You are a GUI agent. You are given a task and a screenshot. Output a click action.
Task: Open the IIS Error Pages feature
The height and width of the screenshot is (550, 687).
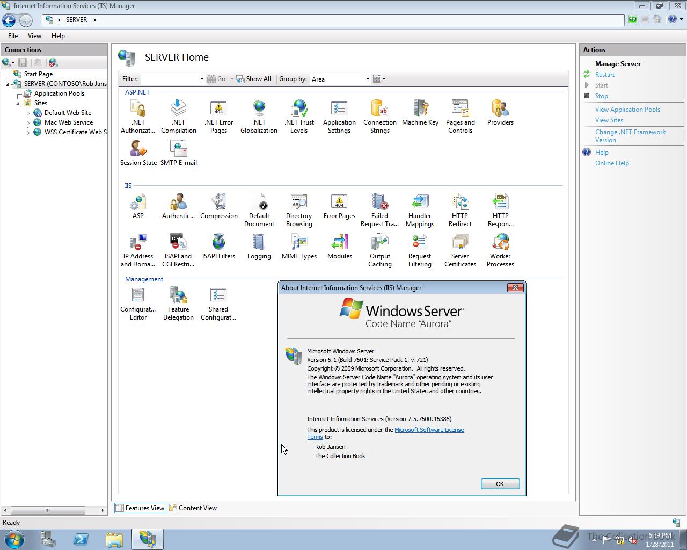pyautogui.click(x=339, y=206)
